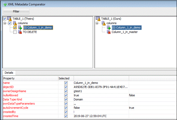Click the nullsAllowed property label
177x120 pixels.
pos(11,95)
